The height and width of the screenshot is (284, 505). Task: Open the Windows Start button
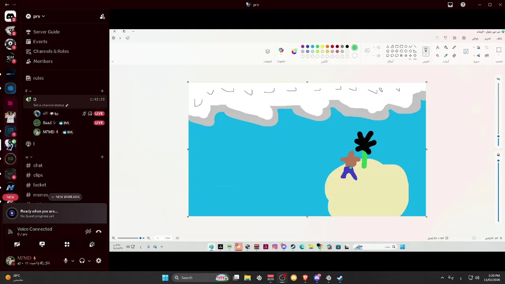(165, 278)
